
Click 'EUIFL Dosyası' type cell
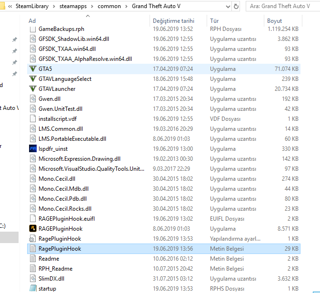click(x=227, y=219)
